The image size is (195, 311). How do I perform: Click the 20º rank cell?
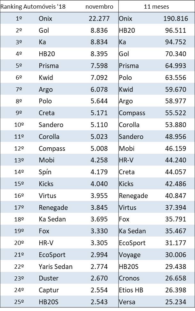tap(19, 243)
